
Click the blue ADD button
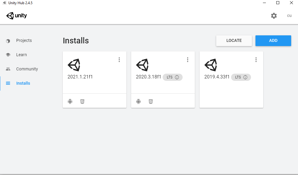(x=273, y=41)
